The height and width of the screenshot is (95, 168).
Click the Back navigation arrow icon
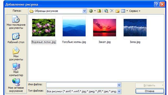(x=91, y=11)
